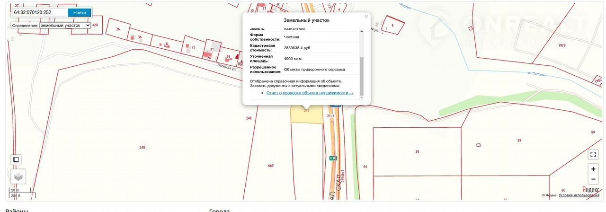Image resolution: width=606 pixels, height=212 pixels.
Task: Click the E38 road marker
Action: click(333, 158)
